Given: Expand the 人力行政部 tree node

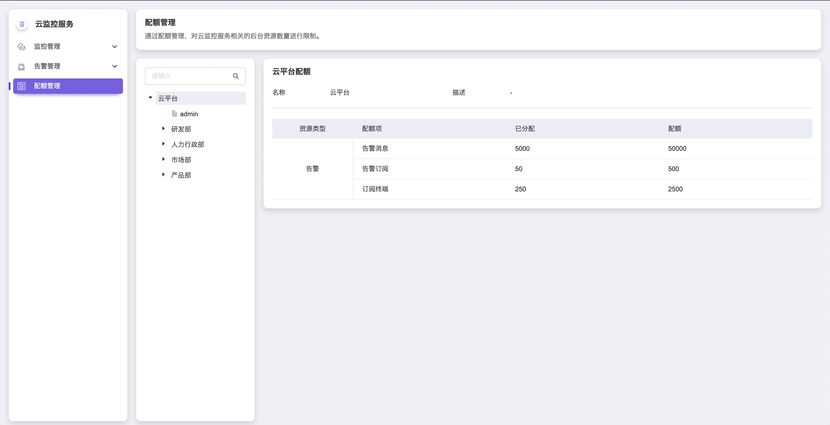Looking at the screenshot, I should (163, 144).
